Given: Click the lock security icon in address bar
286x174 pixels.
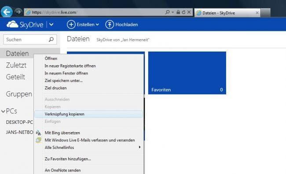Looking at the screenshot, I should [178, 12].
